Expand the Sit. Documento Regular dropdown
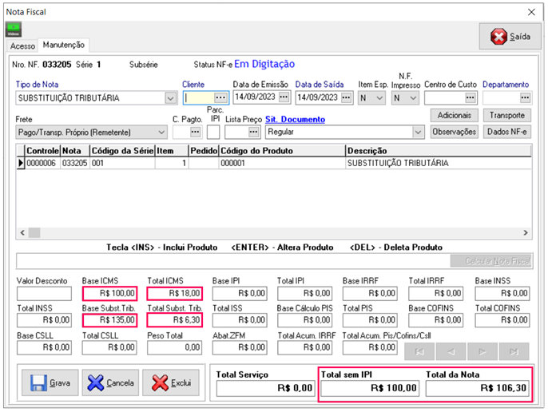The width and height of the screenshot is (548, 412). tap(417, 132)
